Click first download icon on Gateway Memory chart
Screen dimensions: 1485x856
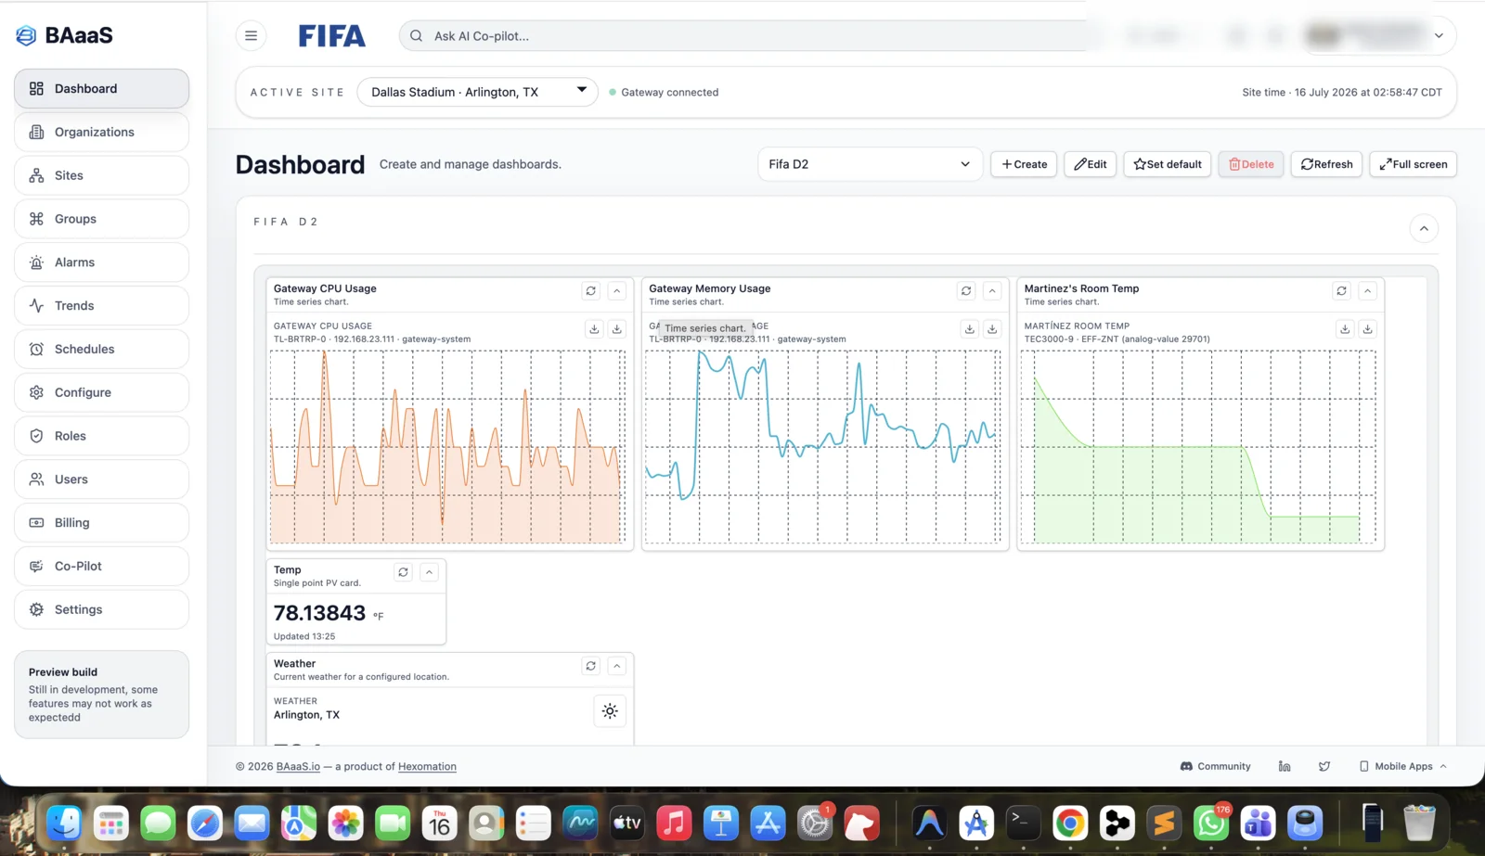coord(969,329)
